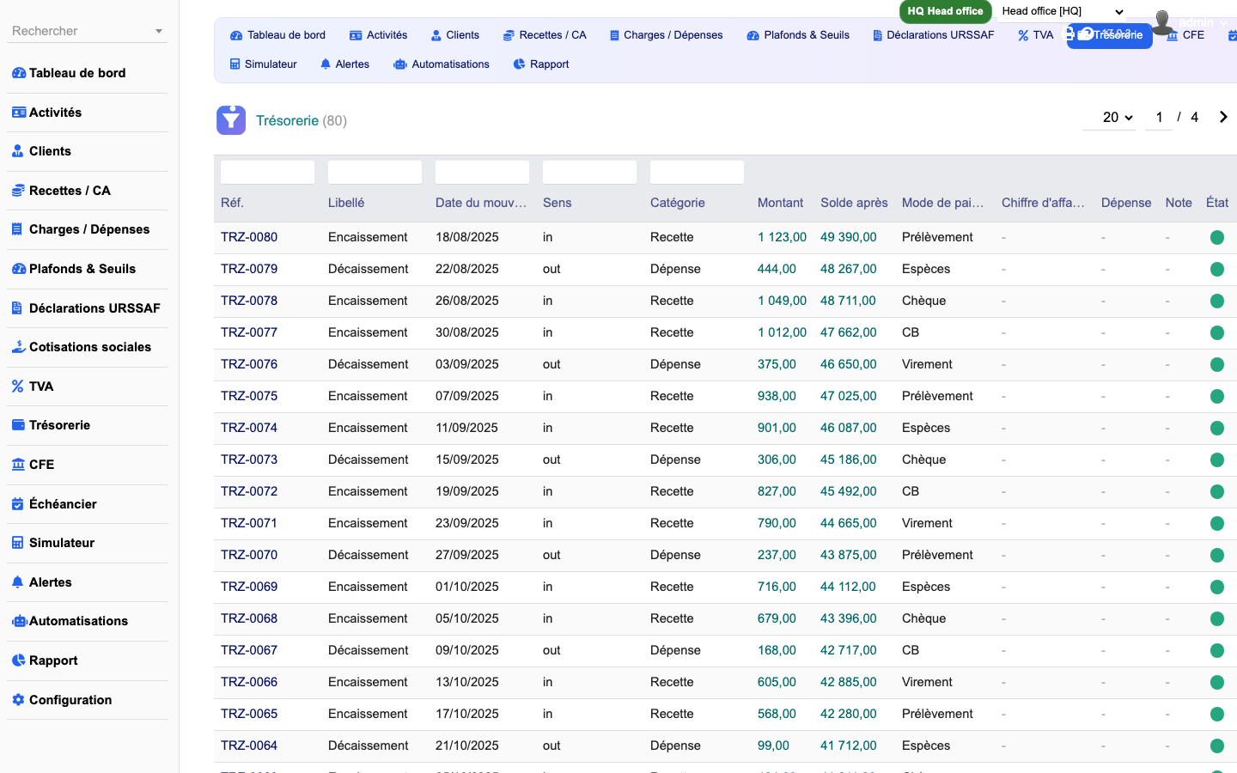Open record TRZ-0075 link
The height and width of the screenshot is (773, 1237).
[x=249, y=396]
